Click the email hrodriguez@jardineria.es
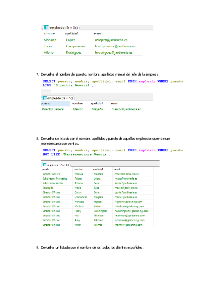This screenshot has height=281, width=217. click(x=114, y=52)
